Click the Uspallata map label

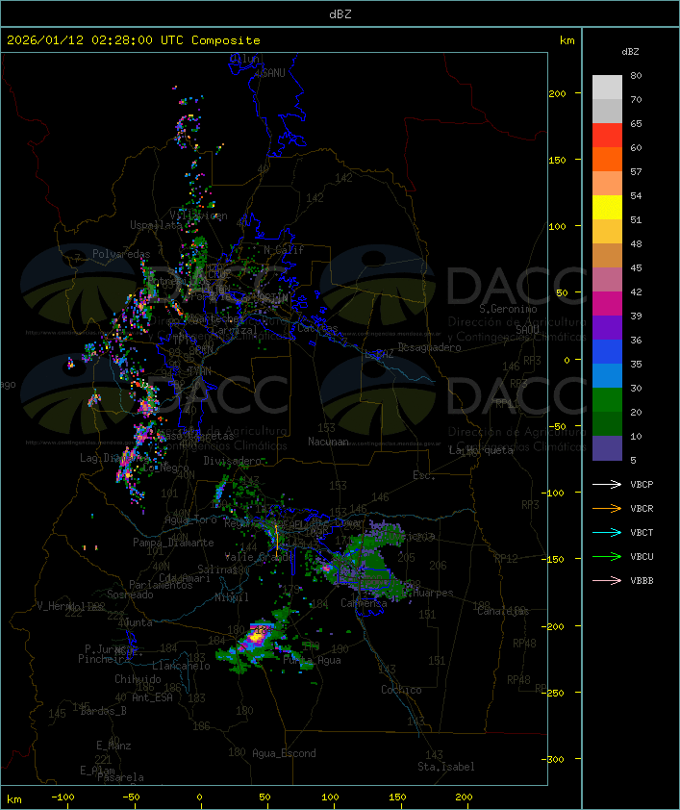pos(156,225)
